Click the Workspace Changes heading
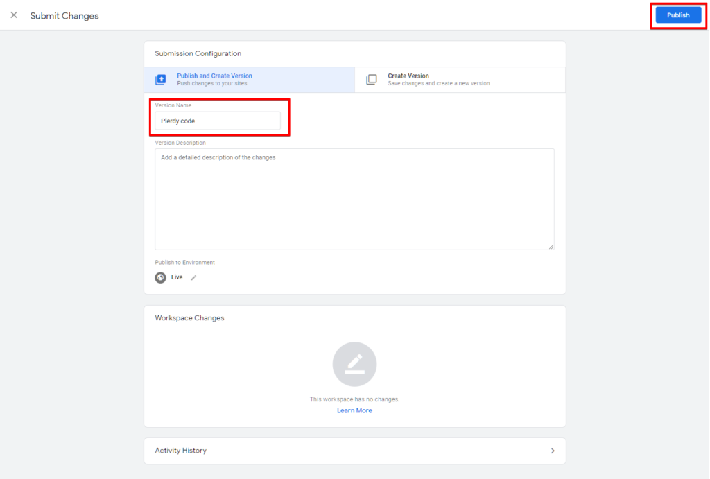 pyautogui.click(x=189, y=317)
